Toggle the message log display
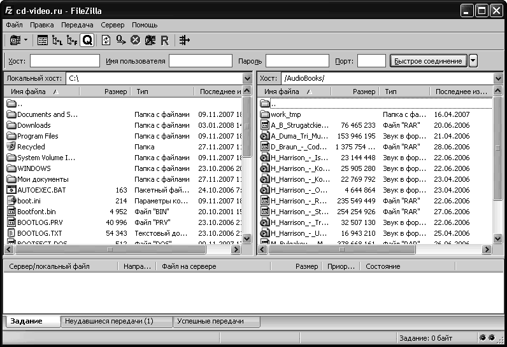The width and height of the screenshot is (507, 347). pos(43,40)
